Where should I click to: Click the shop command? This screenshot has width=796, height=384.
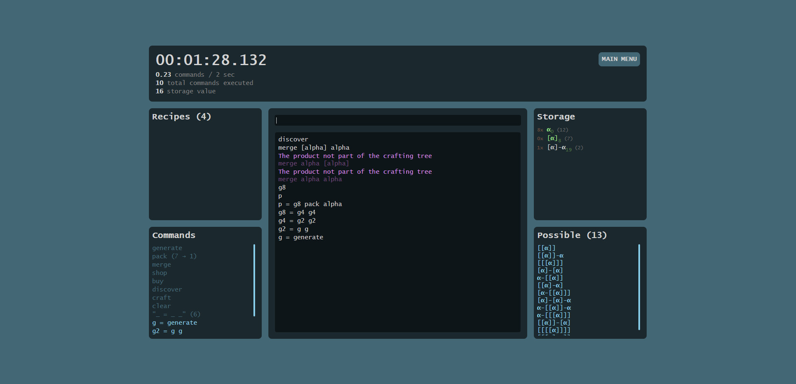click(160, 273)
